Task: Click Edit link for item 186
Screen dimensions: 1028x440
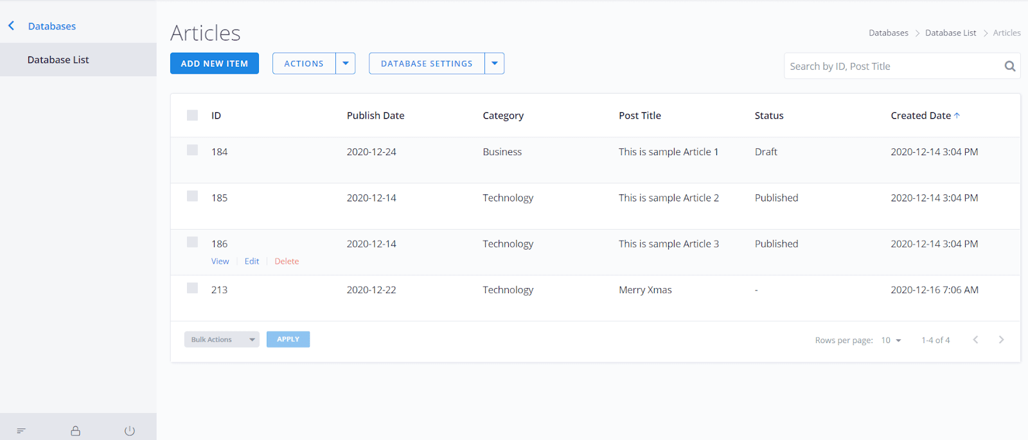Action: tap(251, 261)
